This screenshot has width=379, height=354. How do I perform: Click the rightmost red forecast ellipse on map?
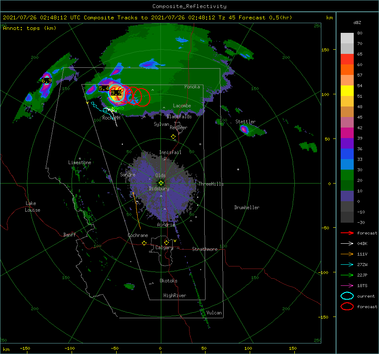point(141,97)
